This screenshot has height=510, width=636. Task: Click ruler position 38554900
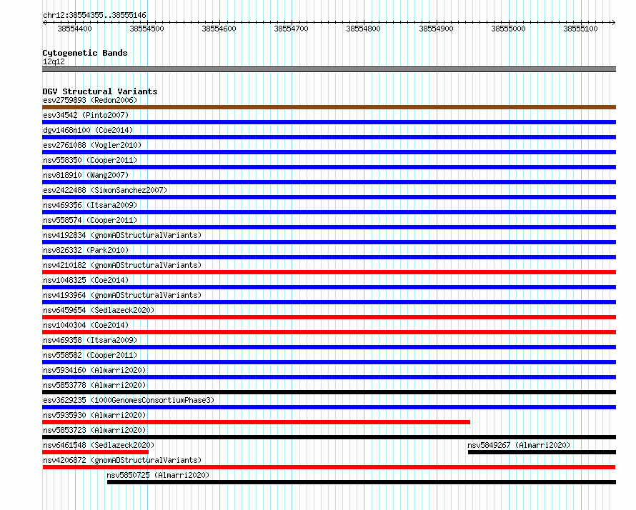click(436, 29)
